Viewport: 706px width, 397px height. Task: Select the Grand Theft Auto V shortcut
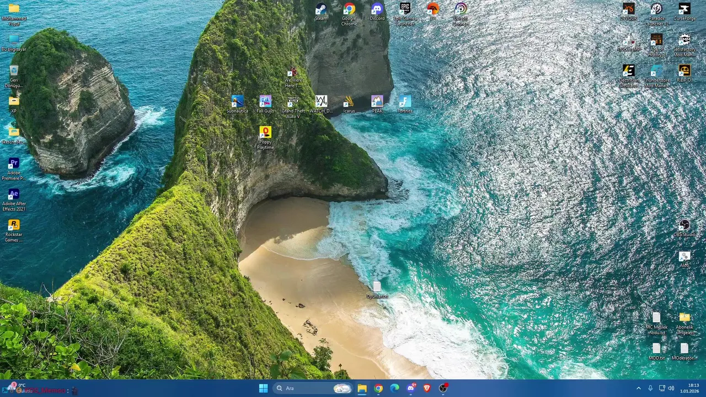click(293, 107)
